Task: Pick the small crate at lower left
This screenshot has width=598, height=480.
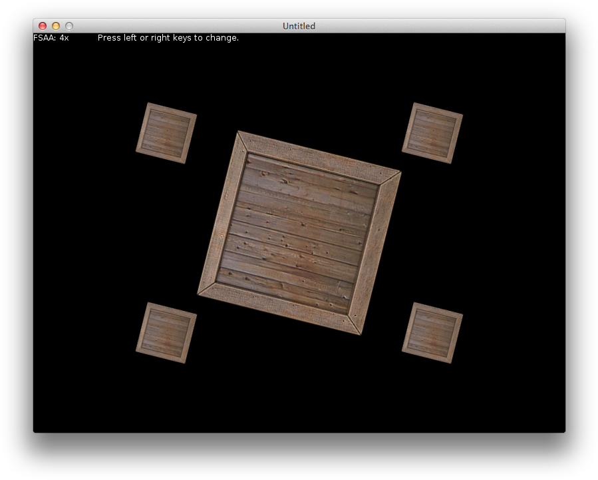Action: [x=166, y=333]
